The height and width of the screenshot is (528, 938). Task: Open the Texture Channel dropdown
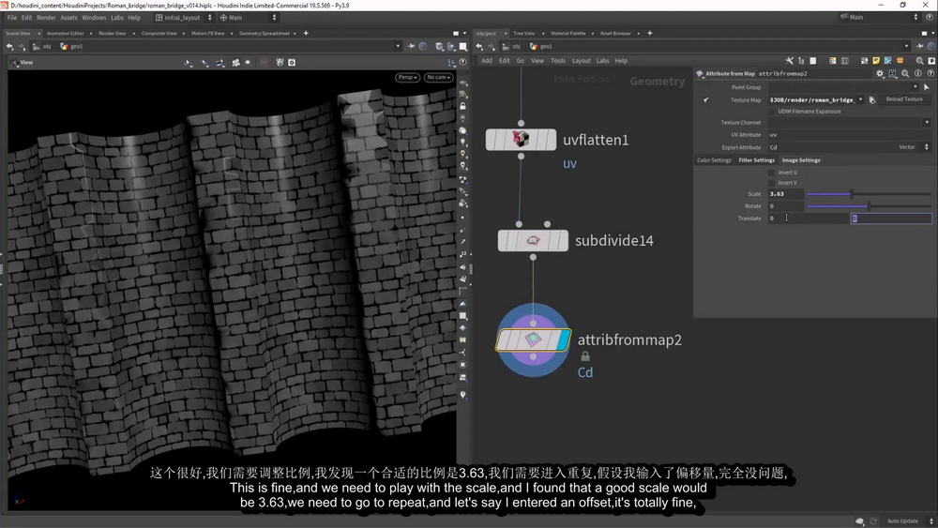click(927, 123)
